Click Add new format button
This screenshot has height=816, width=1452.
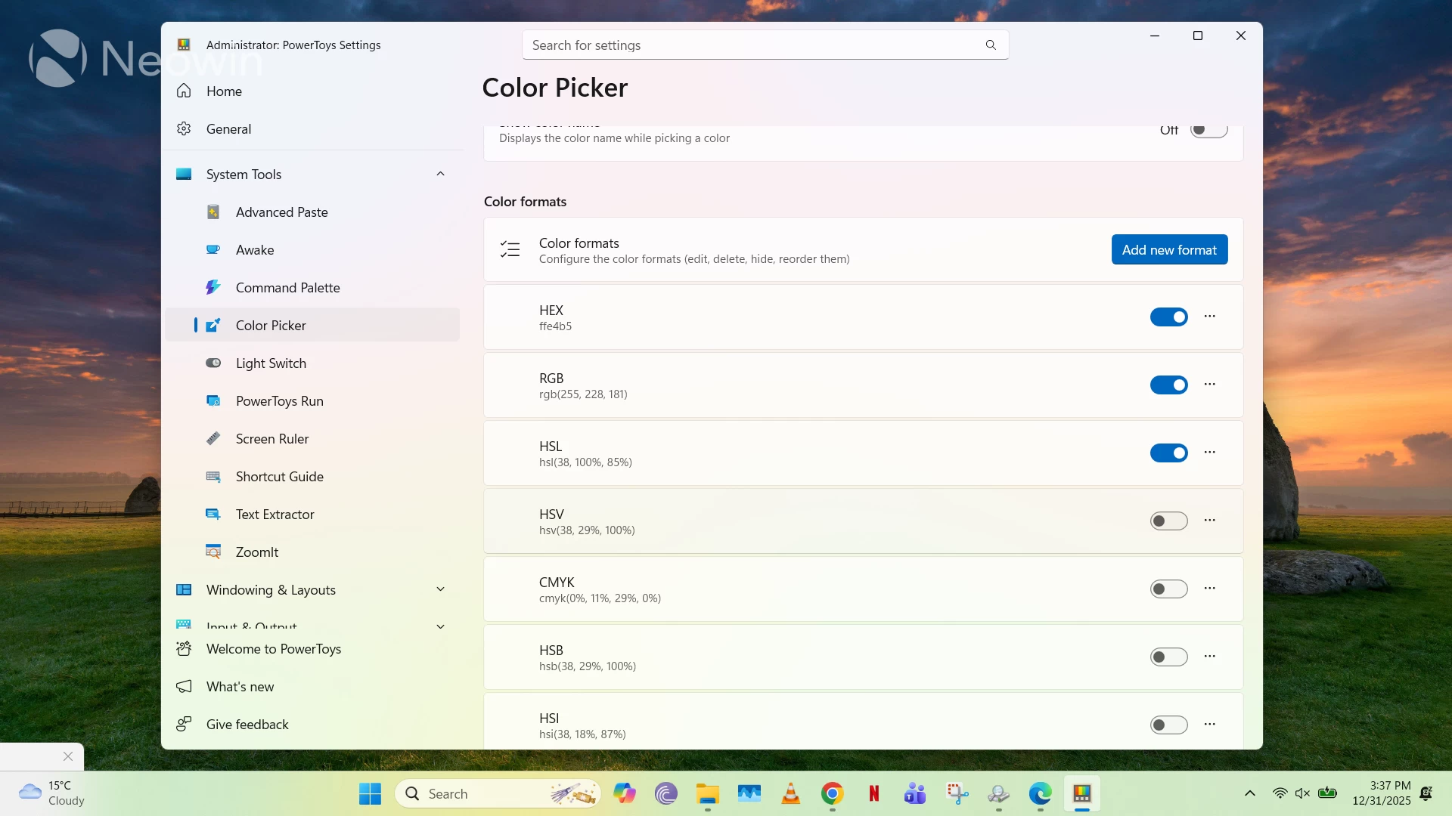(x=1169, y=250)
